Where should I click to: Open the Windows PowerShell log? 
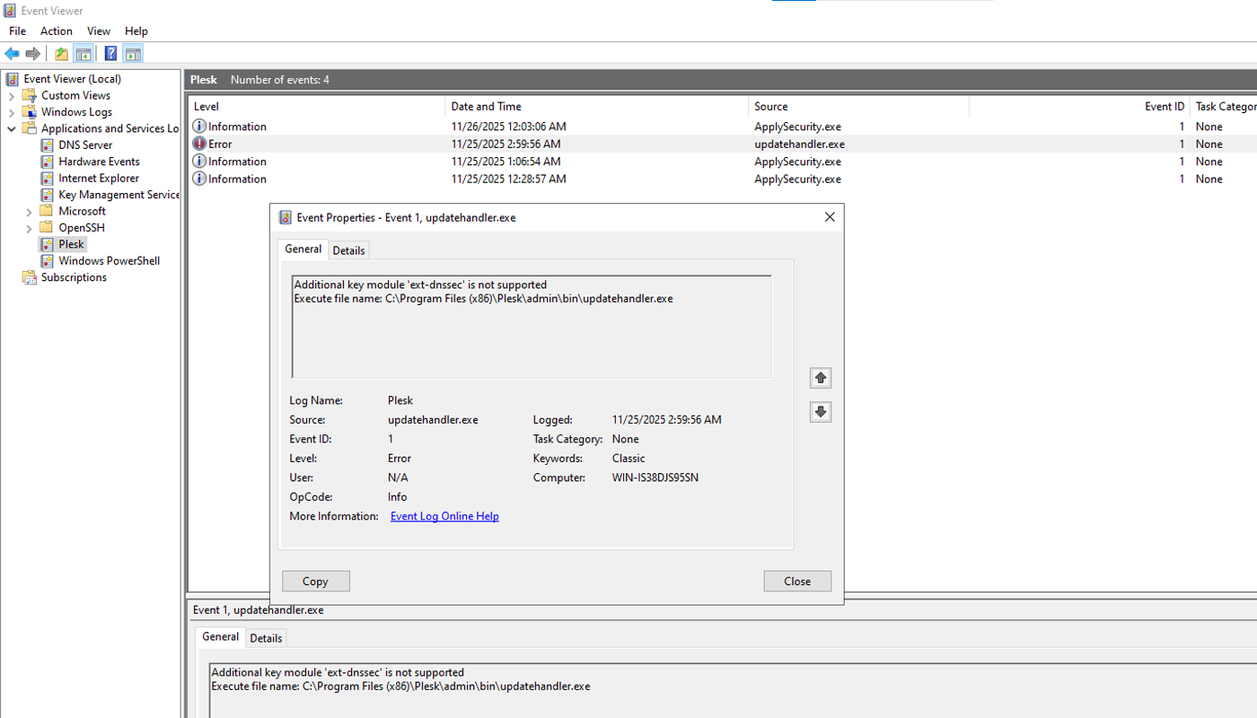tap(109, 260)
